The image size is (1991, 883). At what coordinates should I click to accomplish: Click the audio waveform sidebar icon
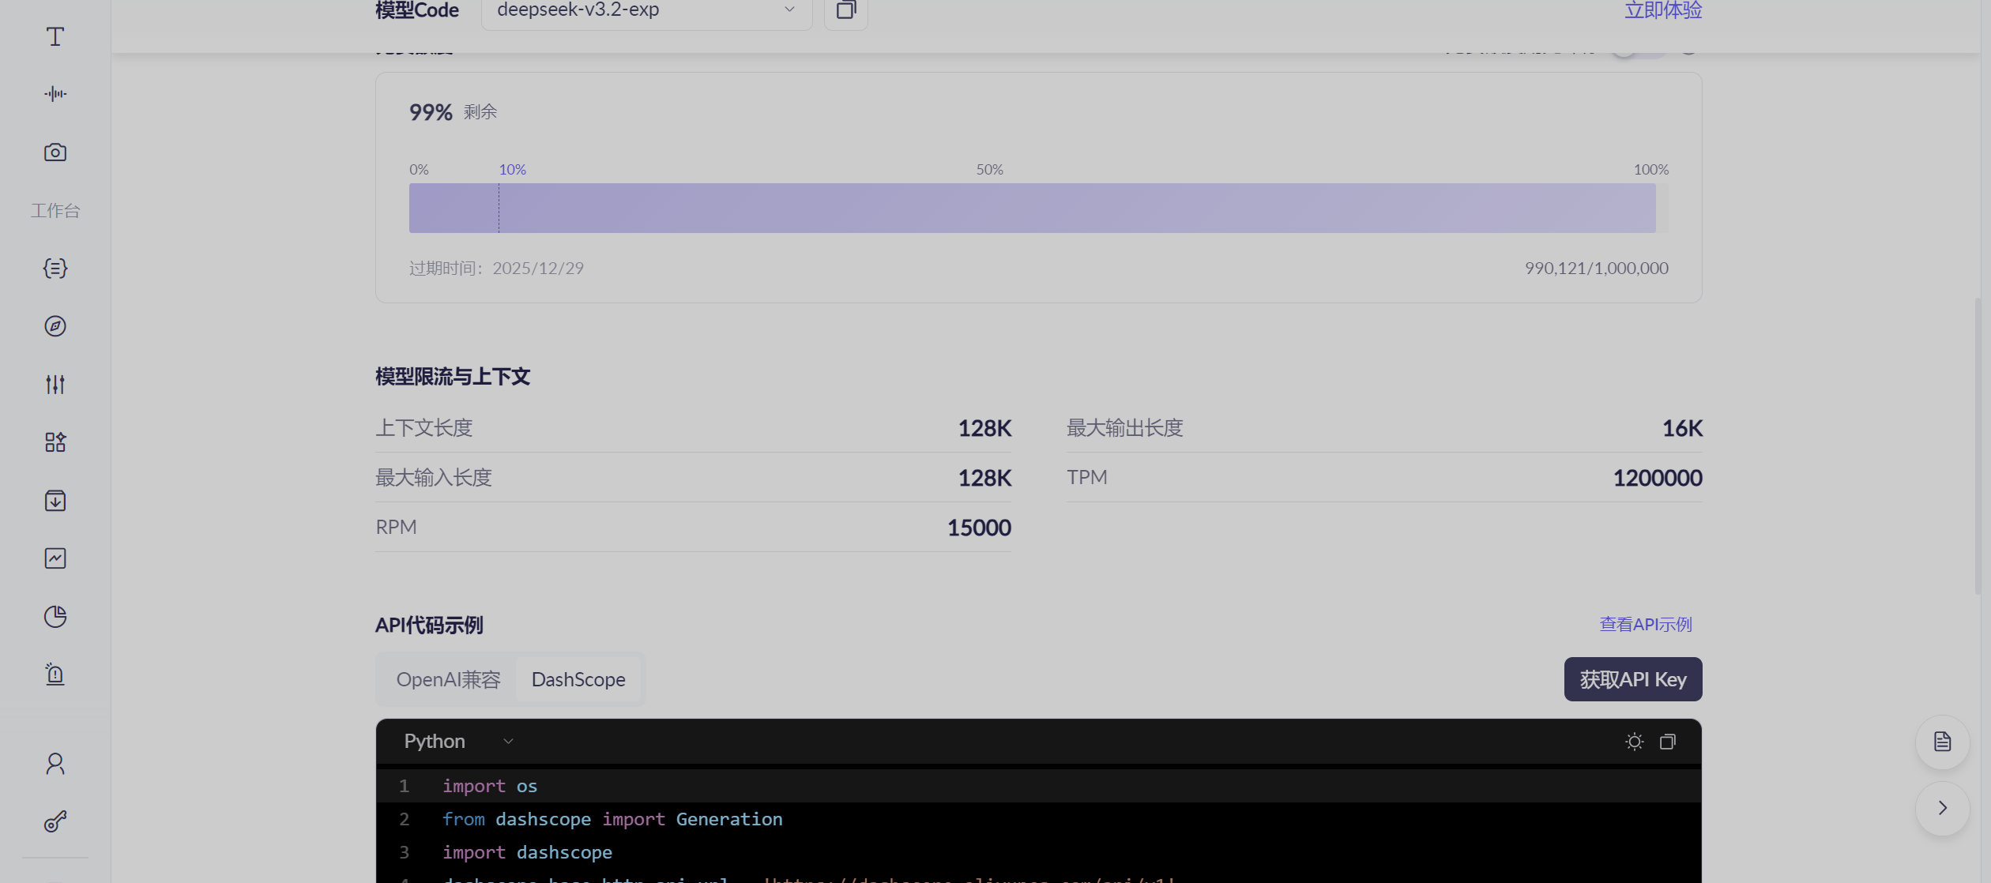point(55,94)
